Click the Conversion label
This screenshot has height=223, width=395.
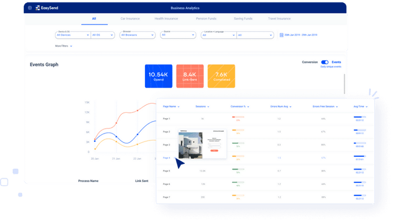click(x=310, y=62)
